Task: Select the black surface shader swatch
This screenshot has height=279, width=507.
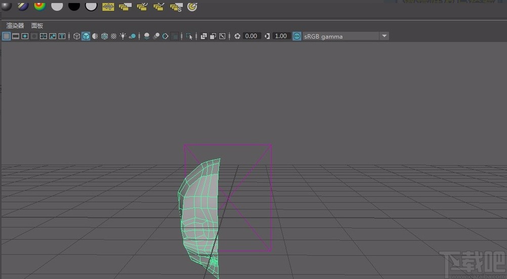Action: point(74,6)
